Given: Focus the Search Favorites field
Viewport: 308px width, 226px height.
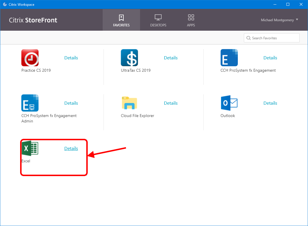Looking at the screenshot, I should pos(272,38).
